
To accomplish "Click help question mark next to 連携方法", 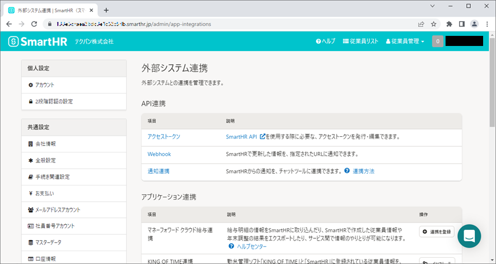I will pyautogui.click(x=347, y=171).
